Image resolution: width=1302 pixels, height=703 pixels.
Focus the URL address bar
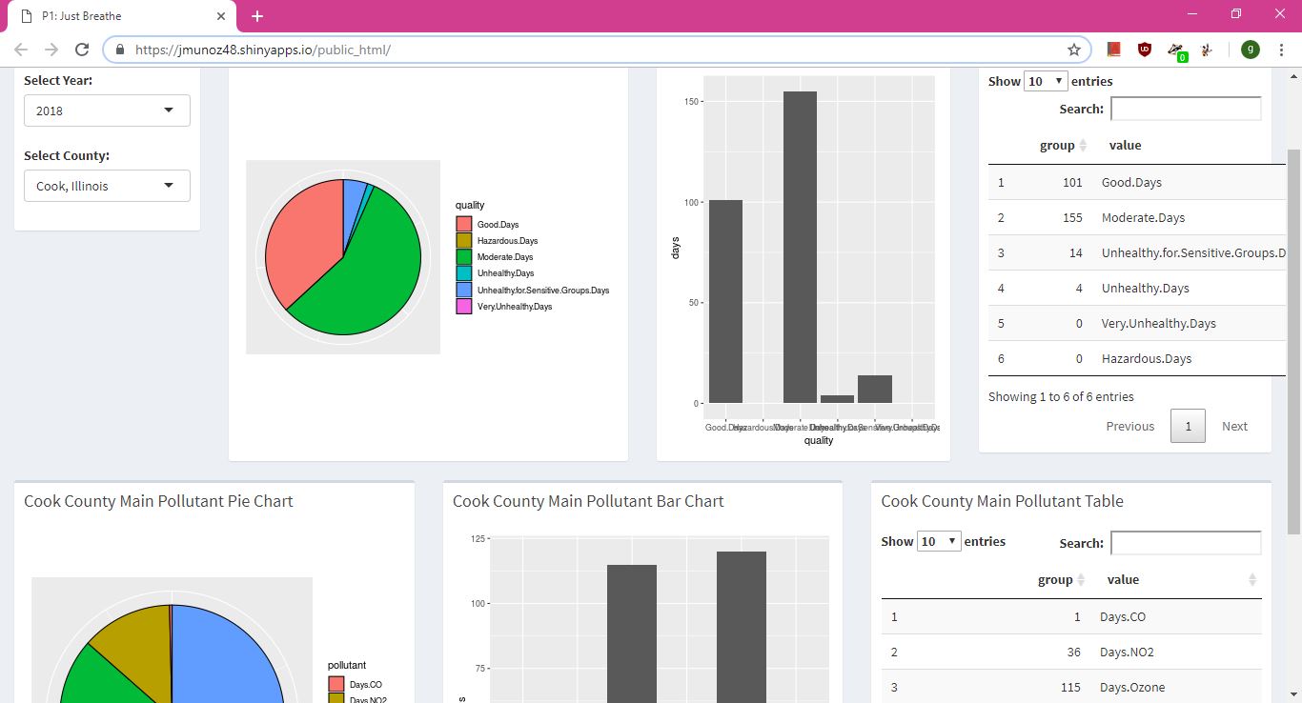tap(596, 50)
